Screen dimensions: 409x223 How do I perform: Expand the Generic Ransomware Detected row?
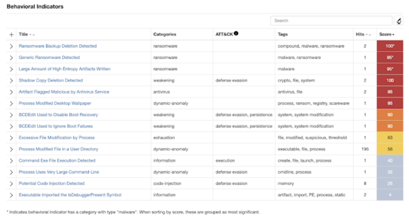click(x=11, y=58)
